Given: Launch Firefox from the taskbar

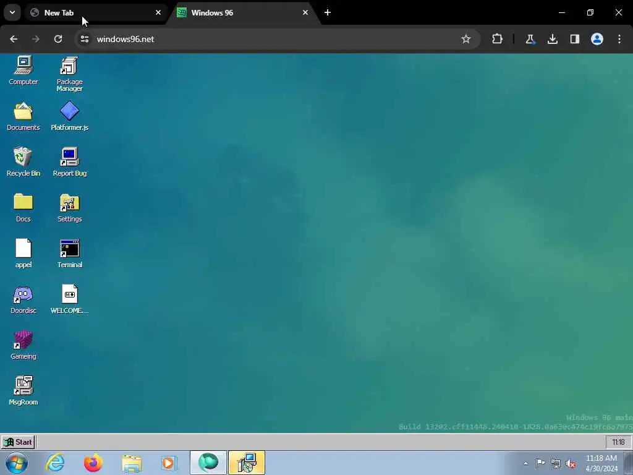Looking at the screenshot, I should (93, 463).
